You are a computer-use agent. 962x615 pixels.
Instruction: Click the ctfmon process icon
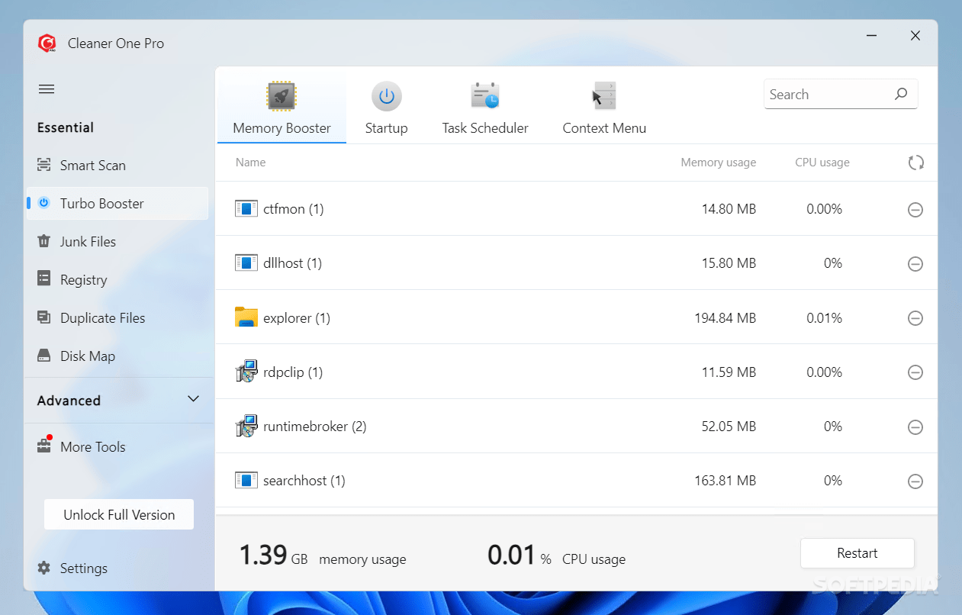(x=246, y=208)
